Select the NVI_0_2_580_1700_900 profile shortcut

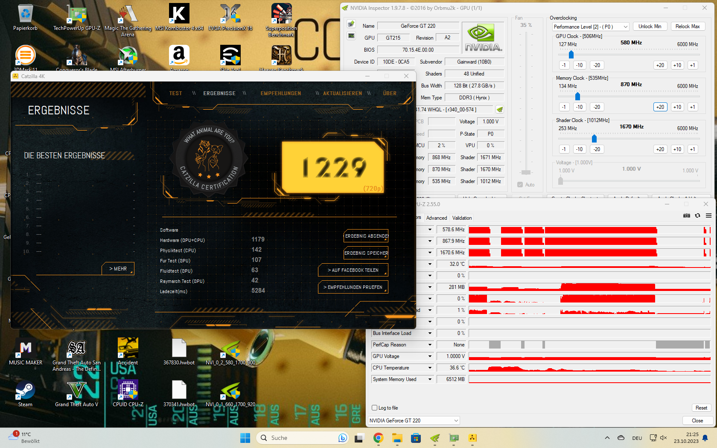click(x=230, y=352)
